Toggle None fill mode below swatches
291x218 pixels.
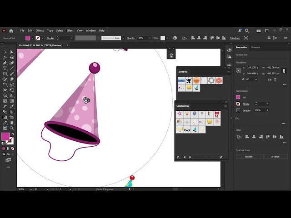point(13,149)
